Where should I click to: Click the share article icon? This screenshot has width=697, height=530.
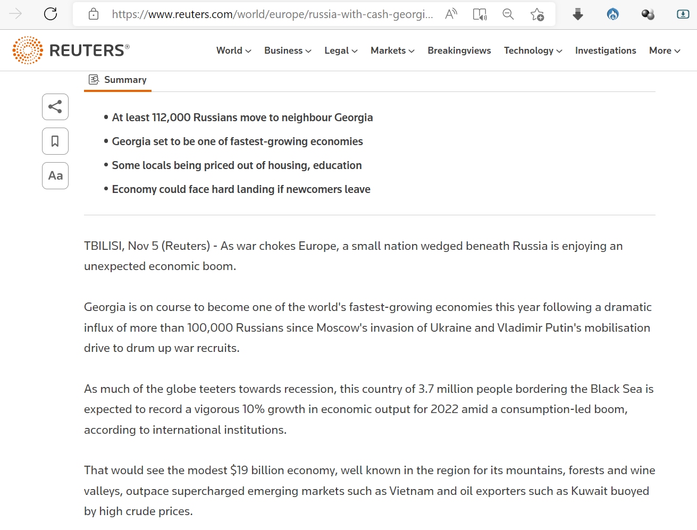(x=55, y=107)
